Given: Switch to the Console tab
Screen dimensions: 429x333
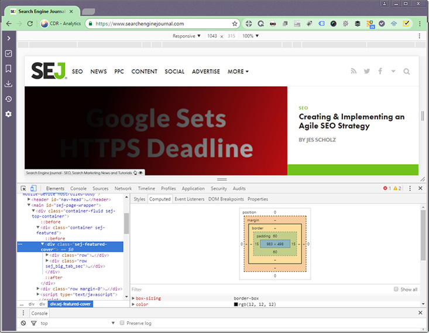Looking at the screenshot, I should (78, 188).
